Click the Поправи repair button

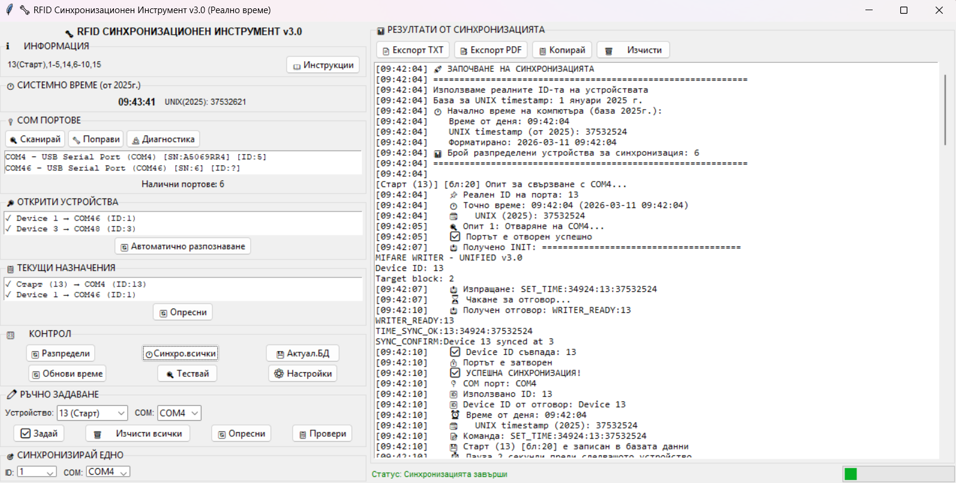96,139
